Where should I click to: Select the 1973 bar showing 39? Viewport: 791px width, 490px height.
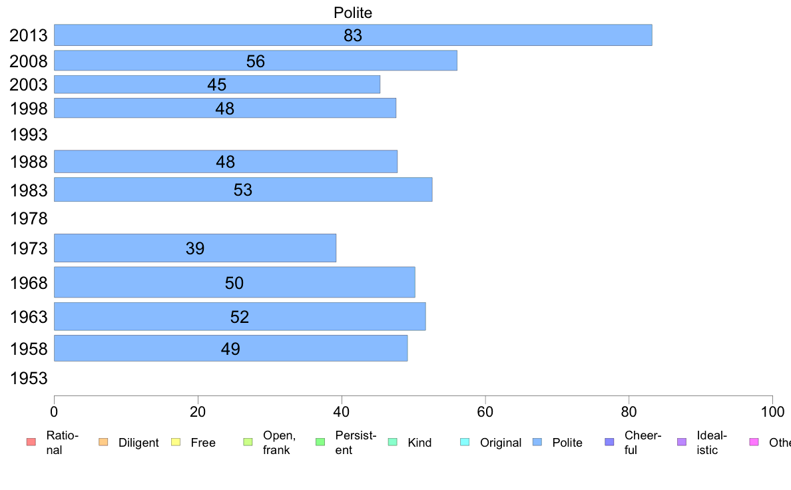point(194,248)
